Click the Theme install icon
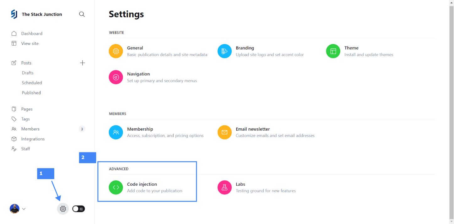The width and height of the screenshot is (454, 224). 333,51
